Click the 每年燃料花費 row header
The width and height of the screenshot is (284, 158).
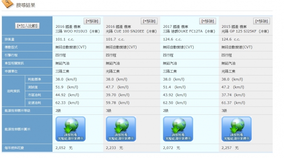pyautogui.click(x=27, y=148)
